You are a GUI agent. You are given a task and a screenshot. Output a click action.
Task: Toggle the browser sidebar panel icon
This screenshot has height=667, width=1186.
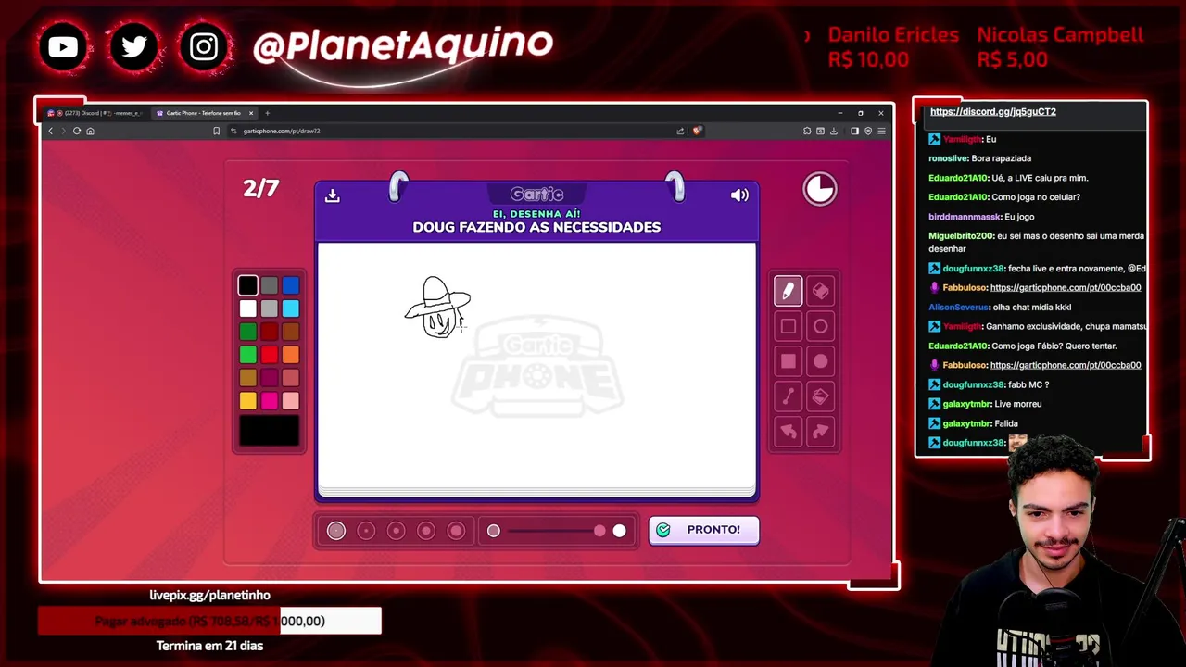[x=854, y=131]
